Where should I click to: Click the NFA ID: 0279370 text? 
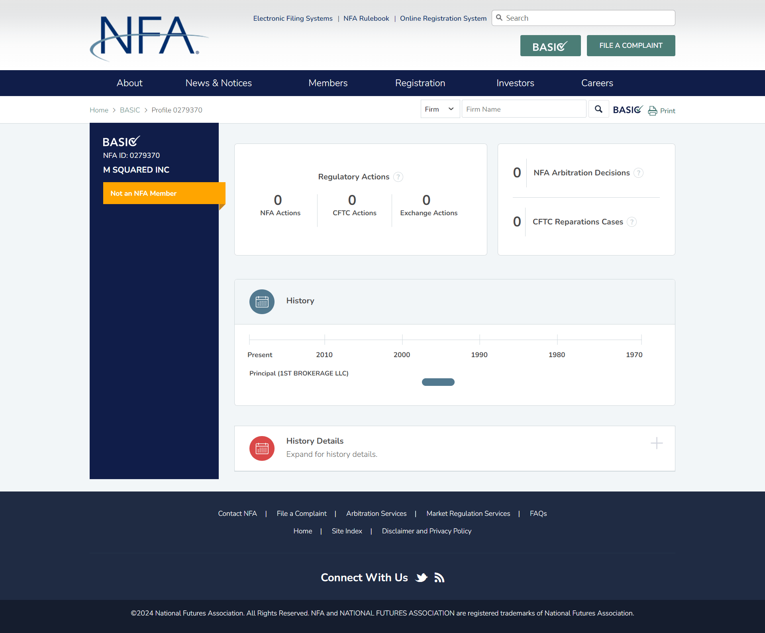tap(131, 155)
